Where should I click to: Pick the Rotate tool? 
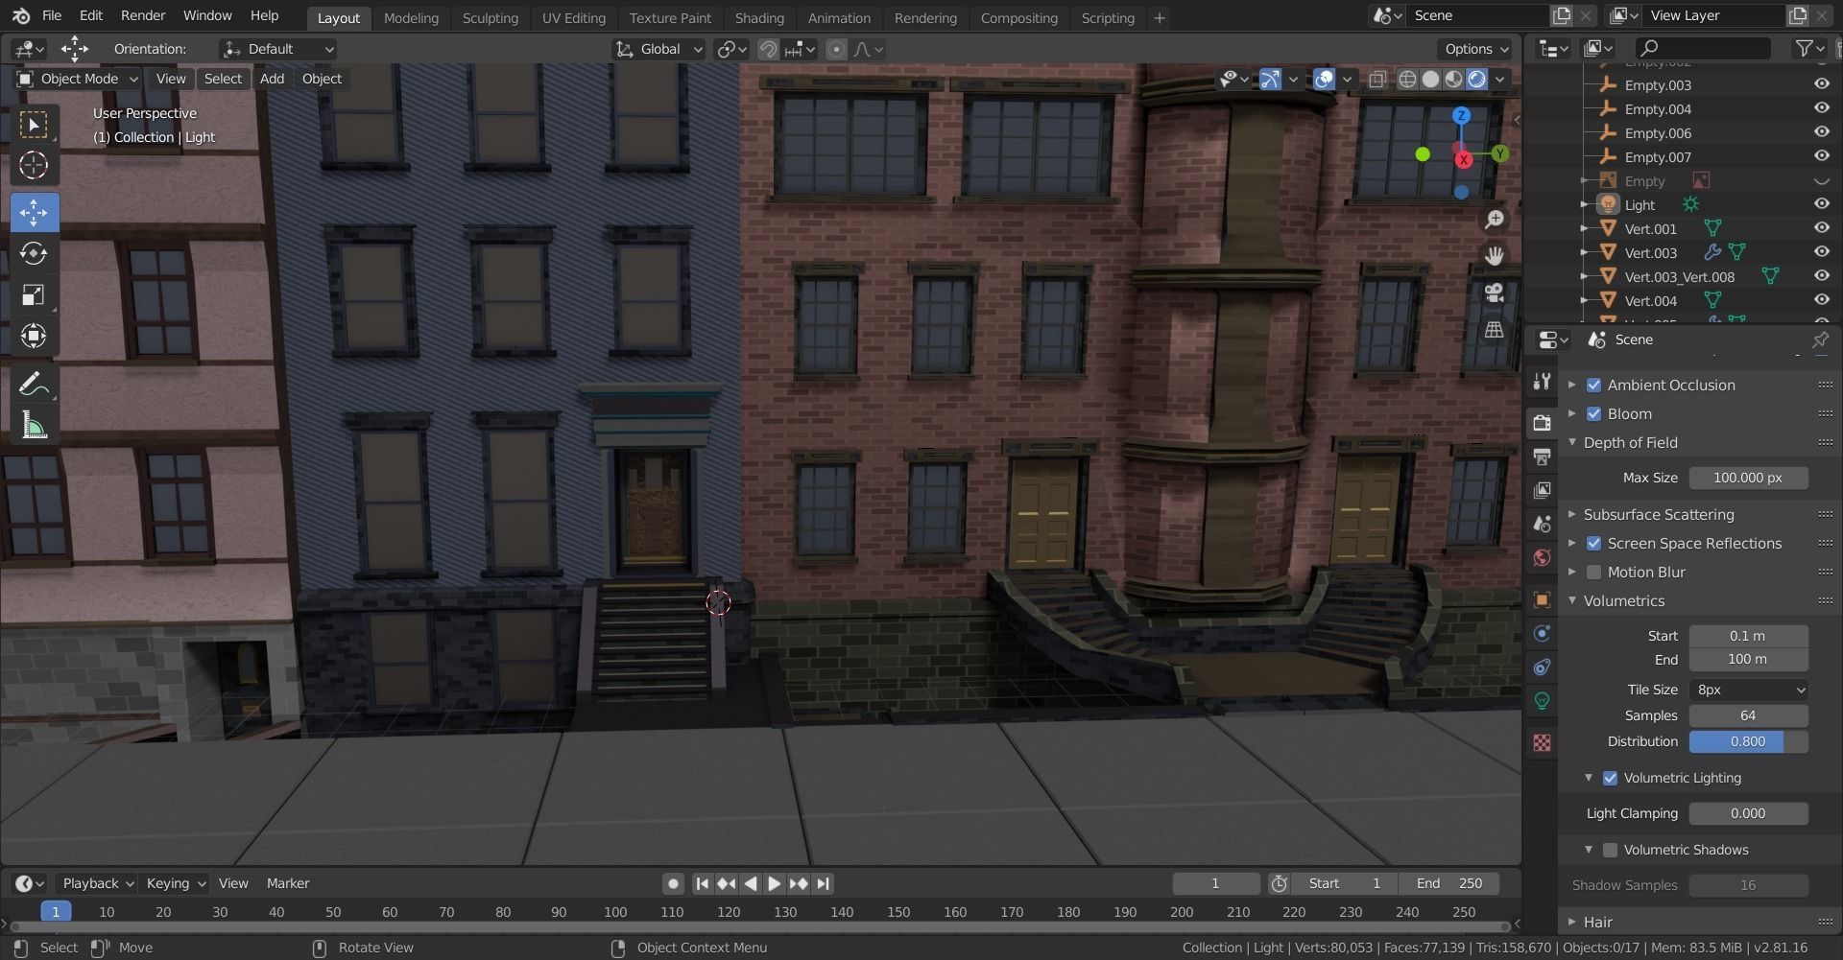point(34,253)
